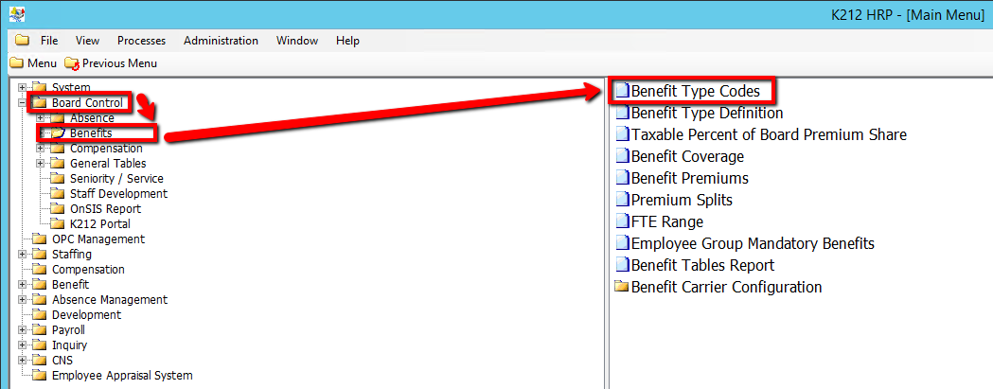Open the Processes menu
The width and height of the screenshot is (993, 389).
pos(141,41)
